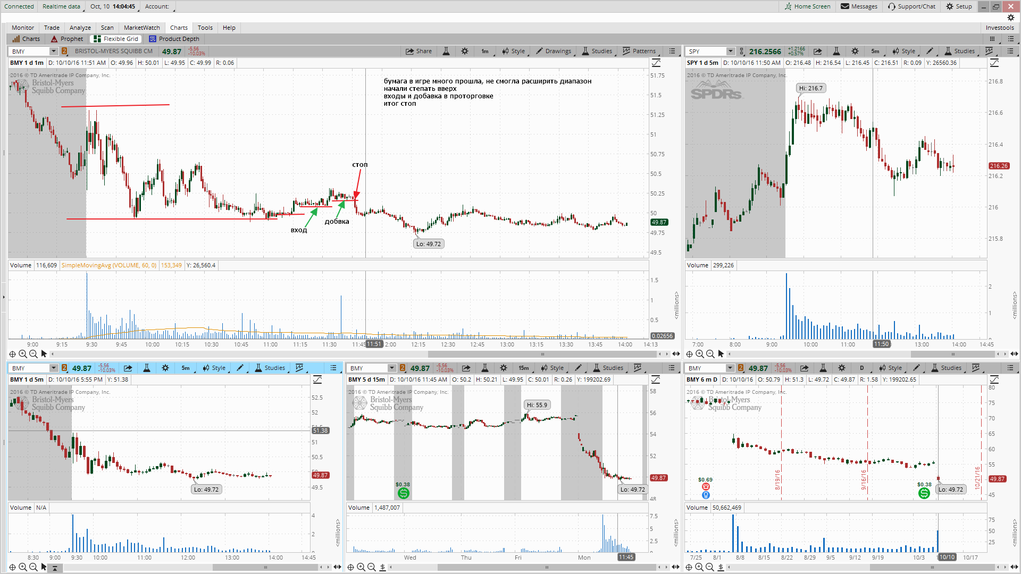Open the Trade tab
1021x574 pixels.
(x=52, y=28)
